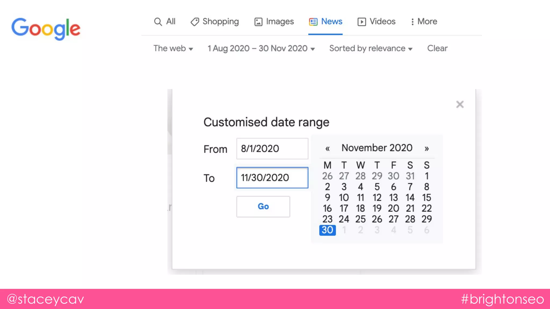Click the To date input field
This screenshot has width=550, height=309.
tap(272, 178)
